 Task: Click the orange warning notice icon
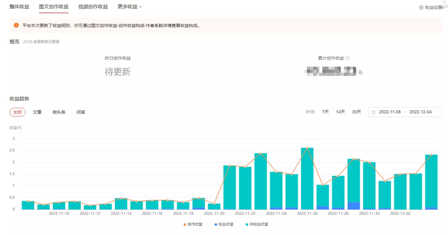pyautogui.click(x=16, y=25)
